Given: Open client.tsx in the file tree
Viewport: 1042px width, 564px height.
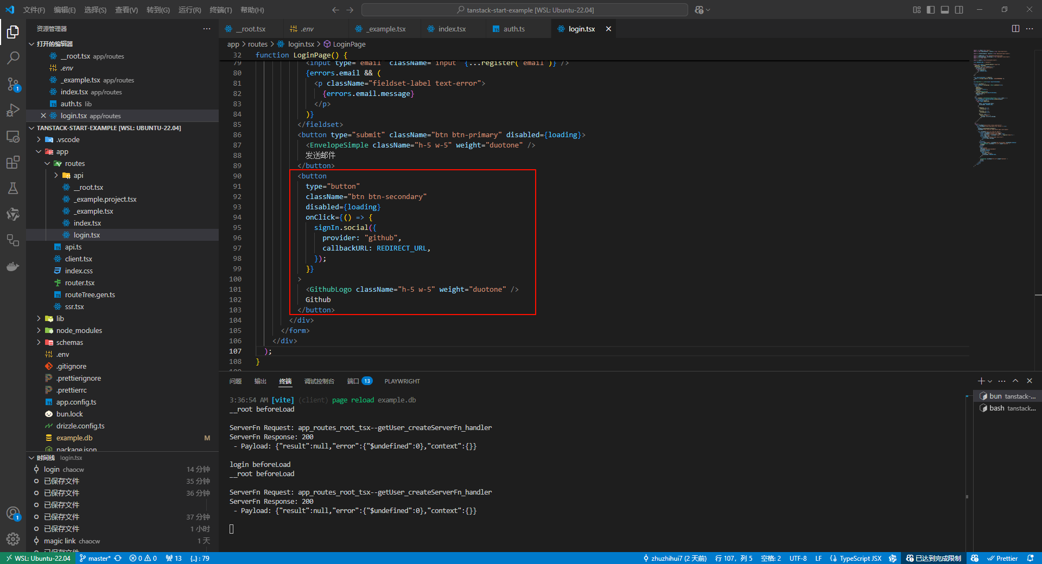Looking at the screenshot, I should pos(78,259).
